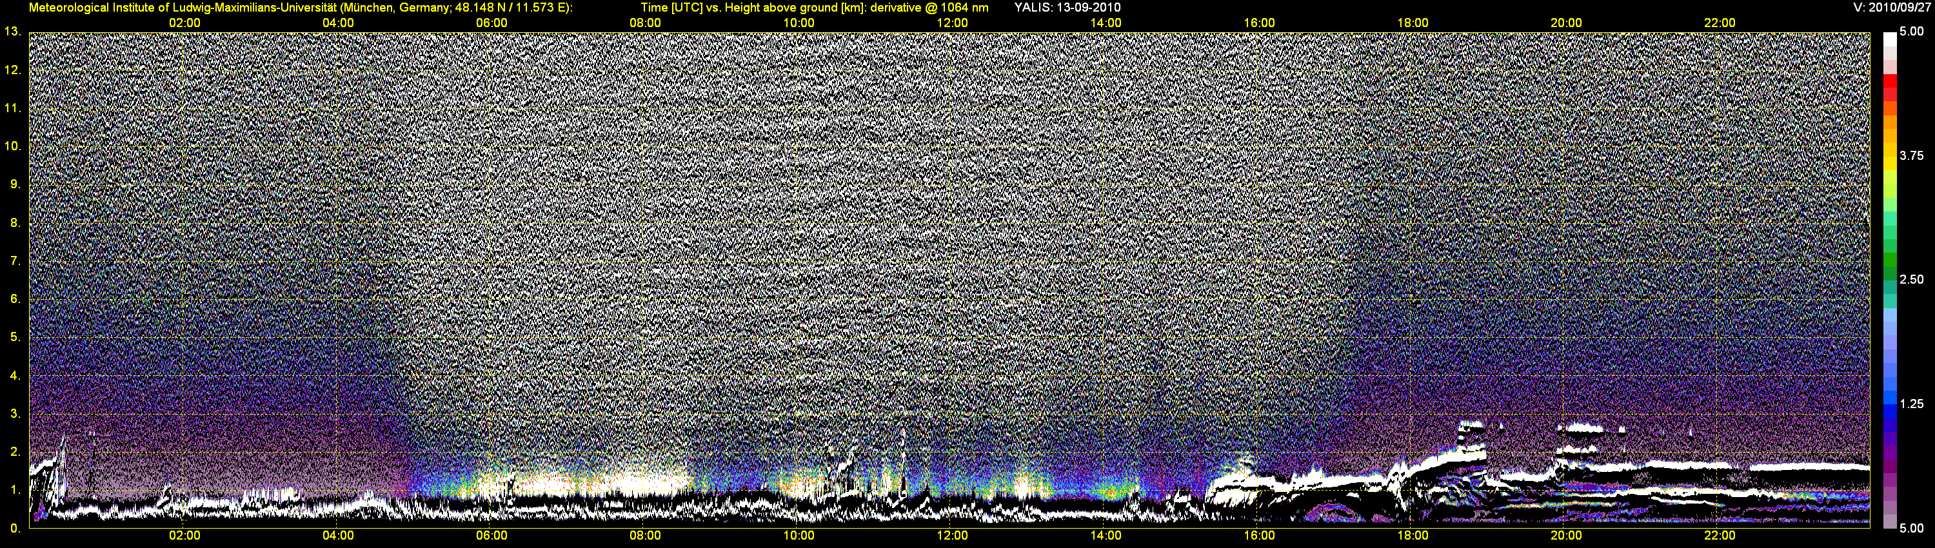This screenshot has width=1935, height=548.
Task: Click the 02:00 label on the top time axis
Action: pyautogui.click(x=184, y=23)
